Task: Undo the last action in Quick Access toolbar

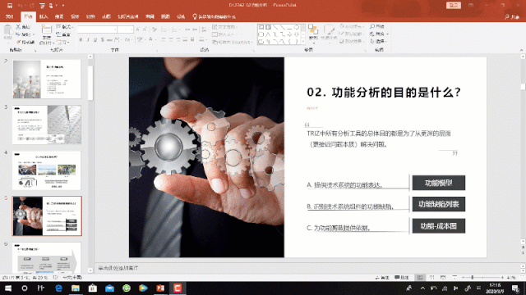Action: (x=20, y=6)
